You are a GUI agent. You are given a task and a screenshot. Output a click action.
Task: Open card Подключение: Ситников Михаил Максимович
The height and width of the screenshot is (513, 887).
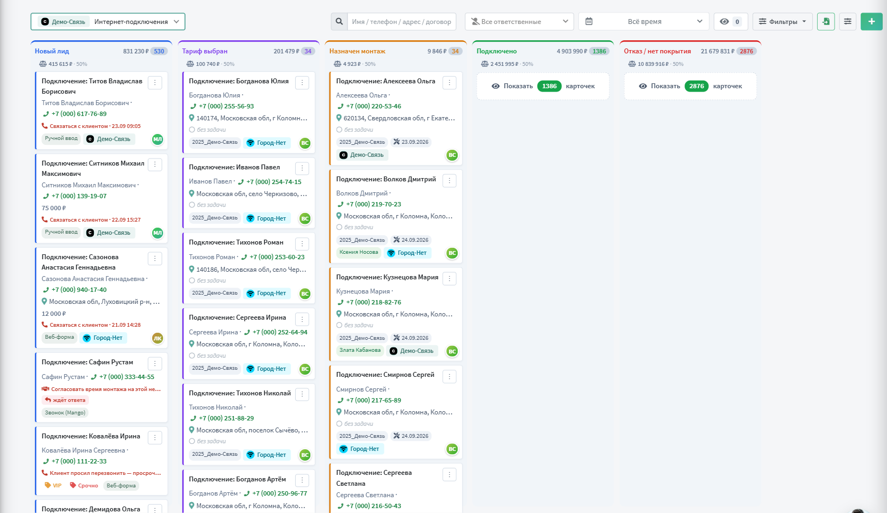pyautogui.click(x=93, y=168)
